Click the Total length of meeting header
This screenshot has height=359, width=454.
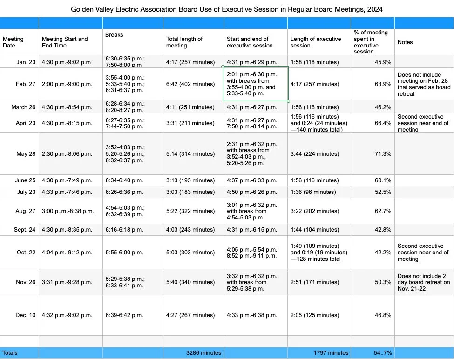193,42
